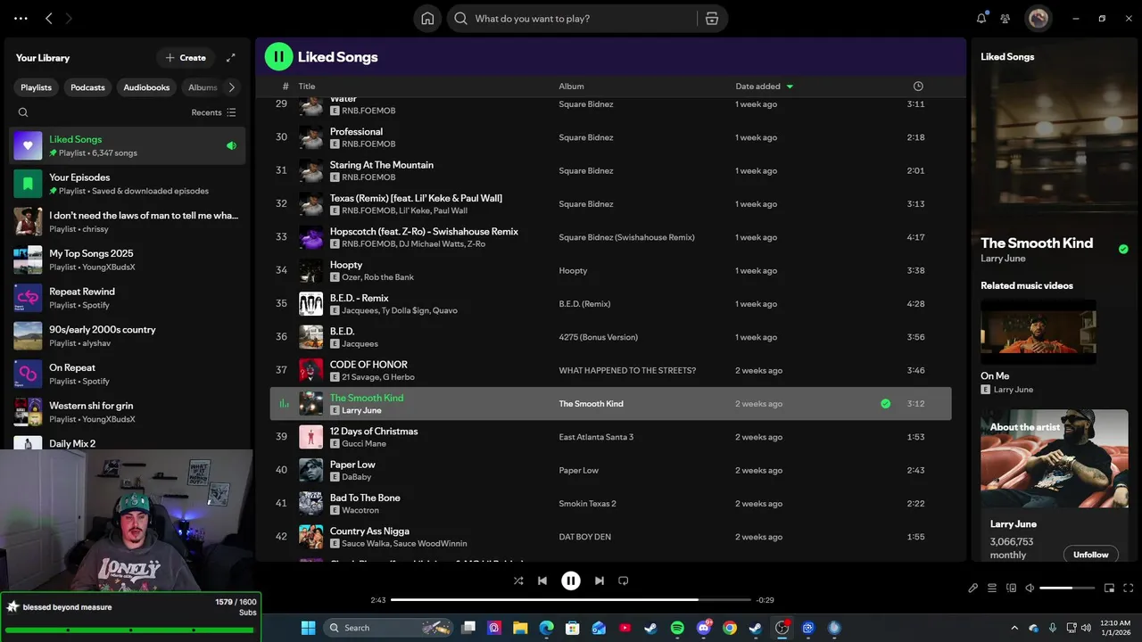Go back with the left arrow
Screen dimensions: 1142x642
pyautogui.click(x=49, y=18)
